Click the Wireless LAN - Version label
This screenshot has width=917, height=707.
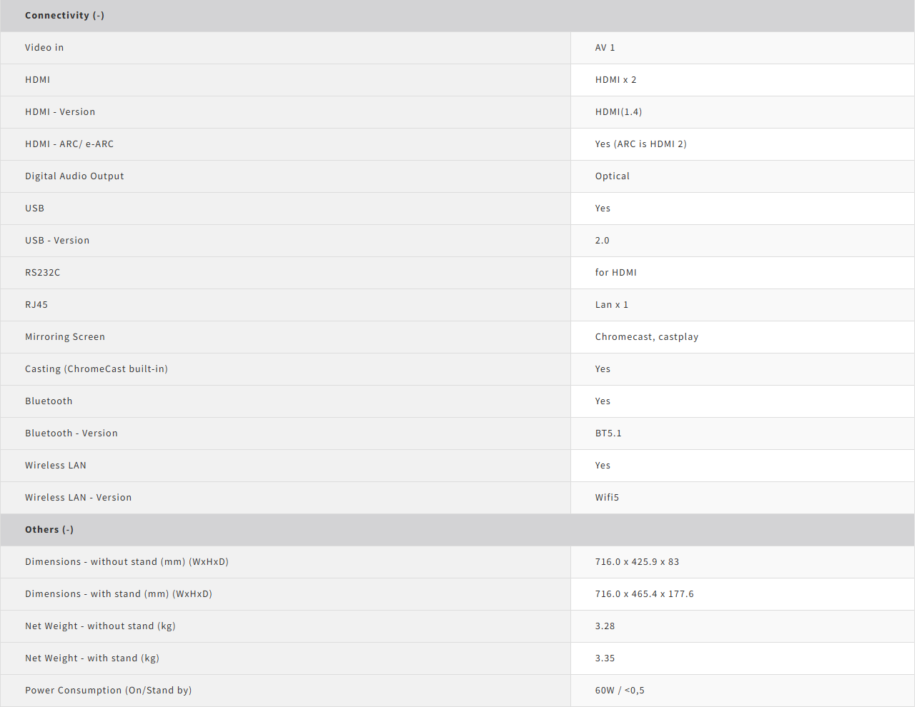(x=78, y=498)
